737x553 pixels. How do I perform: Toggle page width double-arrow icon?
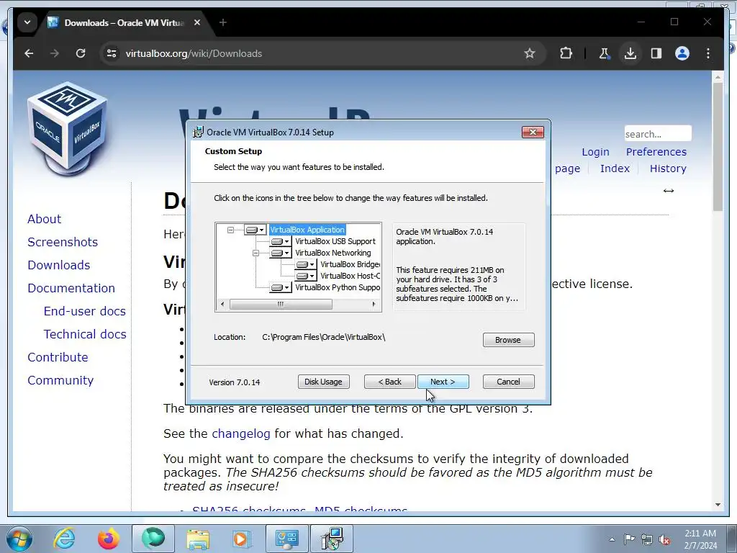tap(669, 190)
